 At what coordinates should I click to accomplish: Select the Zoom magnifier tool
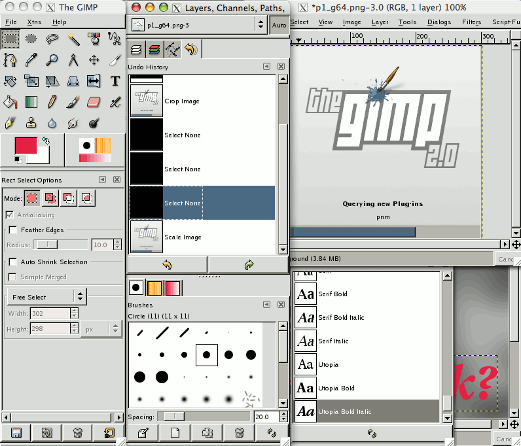click(52, 60)
